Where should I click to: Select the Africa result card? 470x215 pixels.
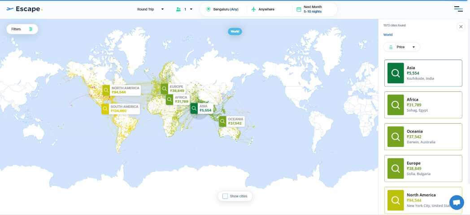423,105
